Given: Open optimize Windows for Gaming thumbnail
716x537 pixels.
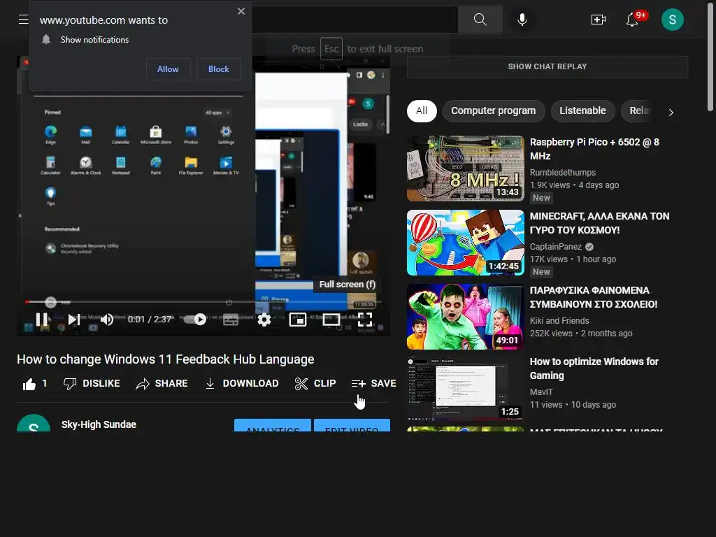Looking at the screenshot, I should click(465, 387).
